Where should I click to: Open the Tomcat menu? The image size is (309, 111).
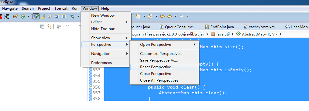click(61, 8)
